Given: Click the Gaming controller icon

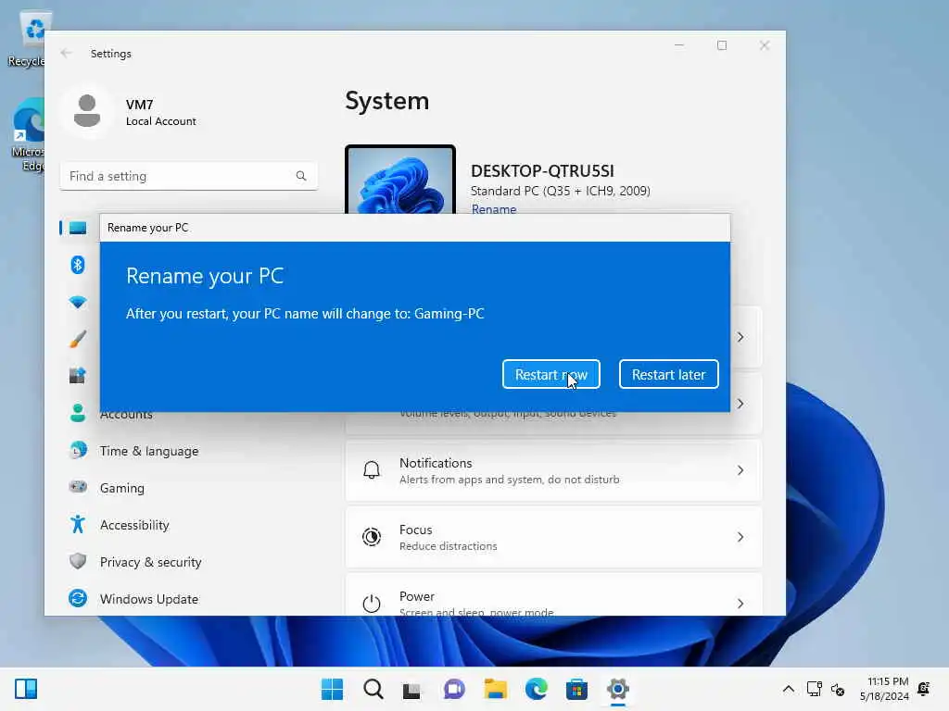Looking at the screenshot, I should pyautogui.click(x=78, y=487).
